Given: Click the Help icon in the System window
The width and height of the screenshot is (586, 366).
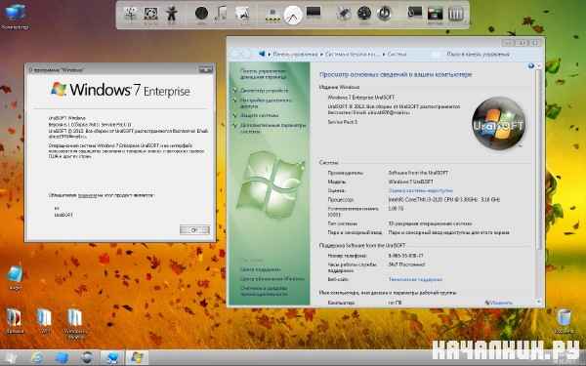Looking at the screenshot, I should [x=530, y=66].
